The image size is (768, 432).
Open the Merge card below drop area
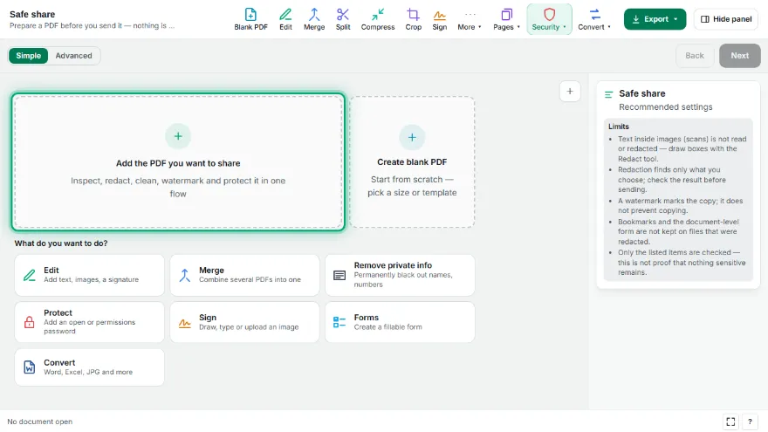point(245,275)
